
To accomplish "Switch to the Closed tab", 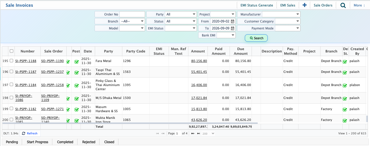I will tap(109, 142).
